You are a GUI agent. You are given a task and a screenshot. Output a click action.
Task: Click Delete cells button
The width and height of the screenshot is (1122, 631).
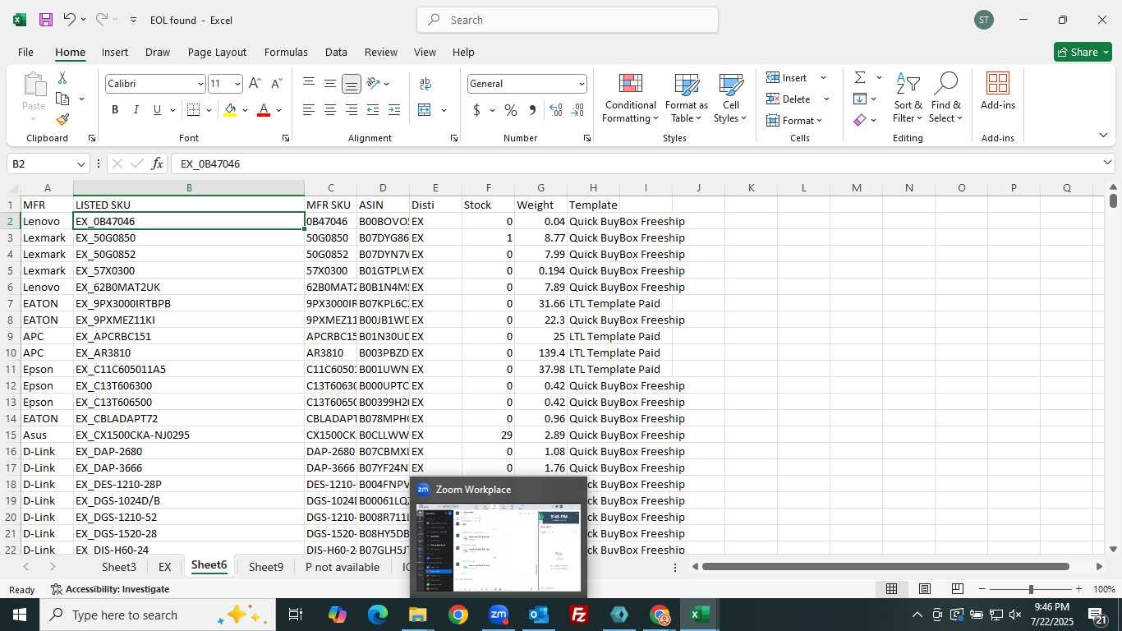(789, 99)
